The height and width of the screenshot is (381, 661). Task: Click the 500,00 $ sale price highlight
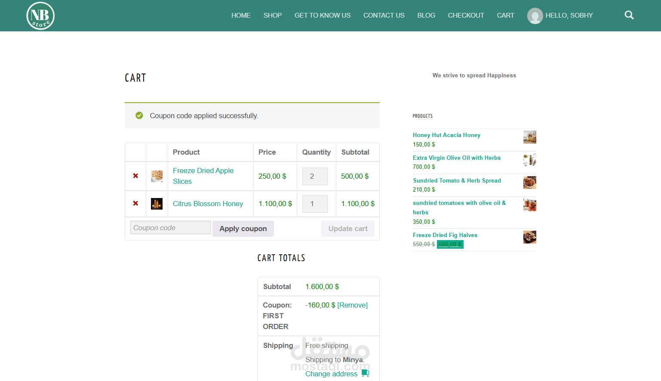[x=450, y=244]
